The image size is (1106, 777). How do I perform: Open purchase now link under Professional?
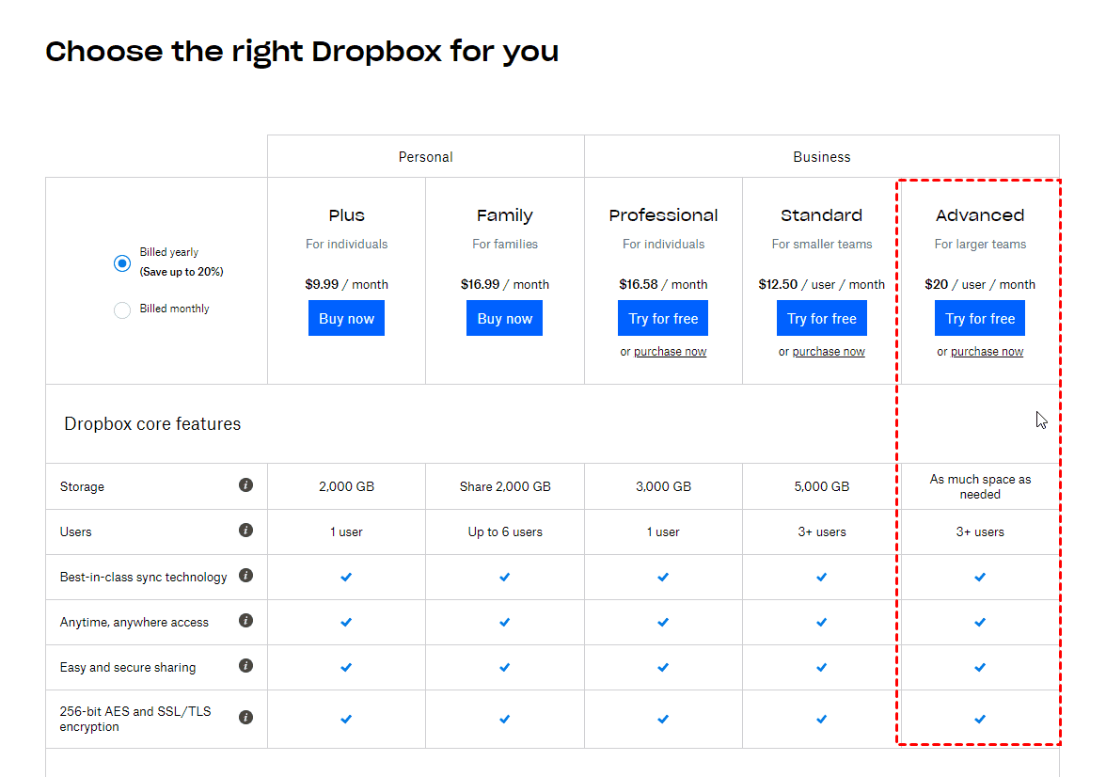(670, 352)
